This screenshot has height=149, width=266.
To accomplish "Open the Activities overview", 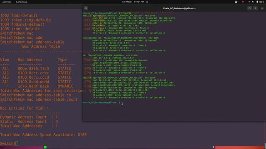I will pos(7,2).
